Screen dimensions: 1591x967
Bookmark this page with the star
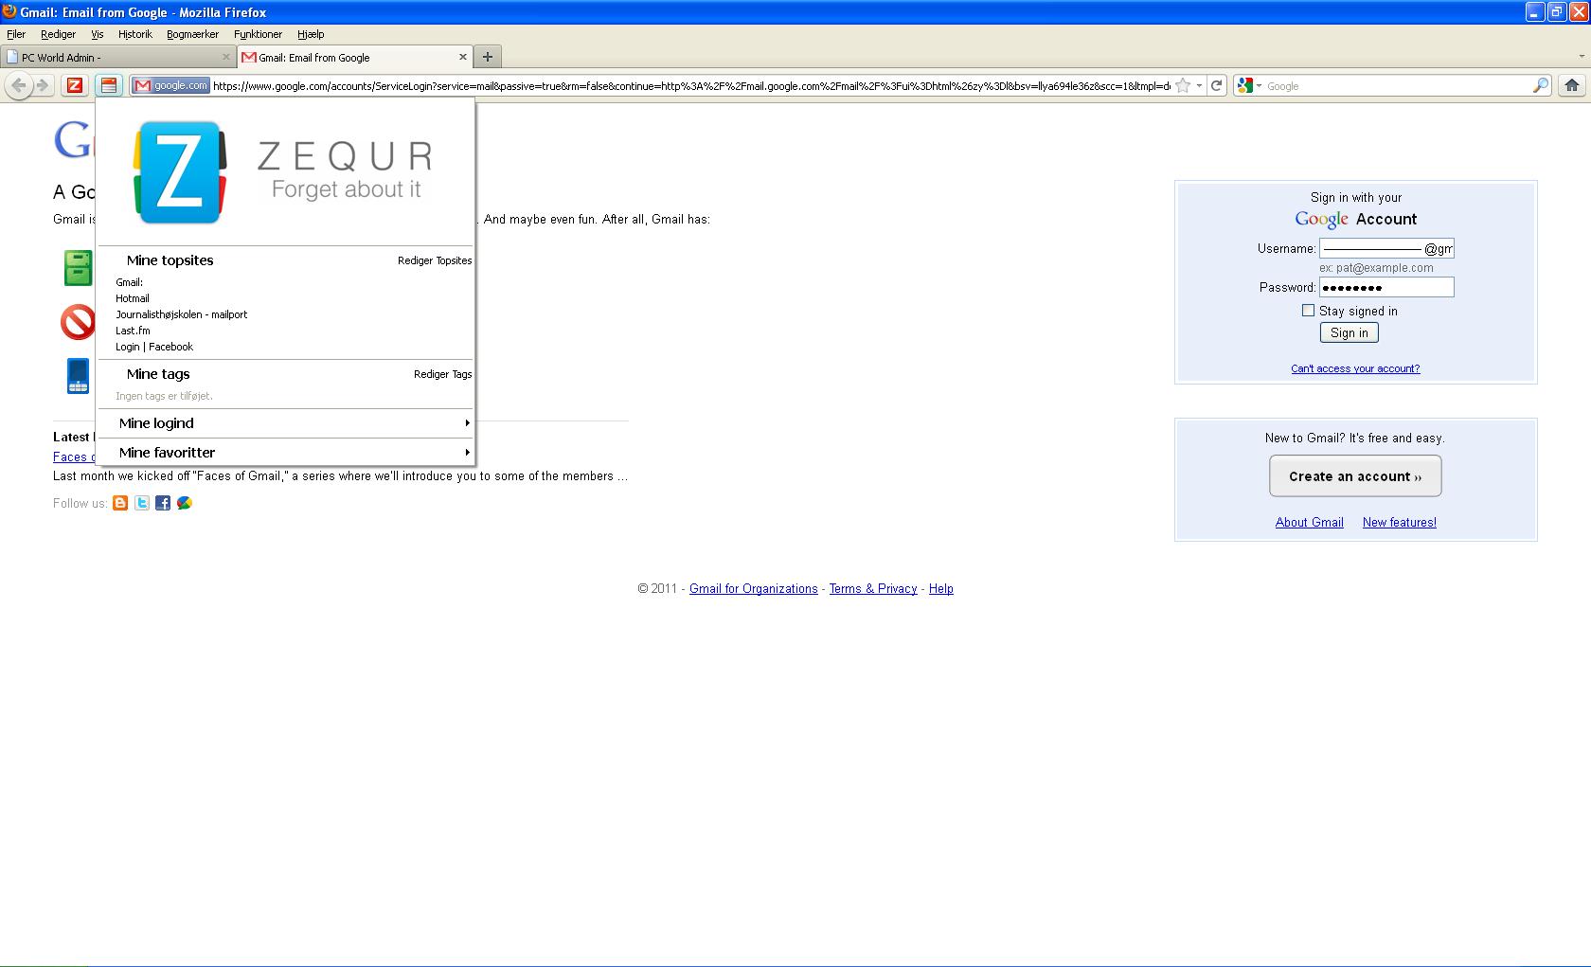(1183, 85)
